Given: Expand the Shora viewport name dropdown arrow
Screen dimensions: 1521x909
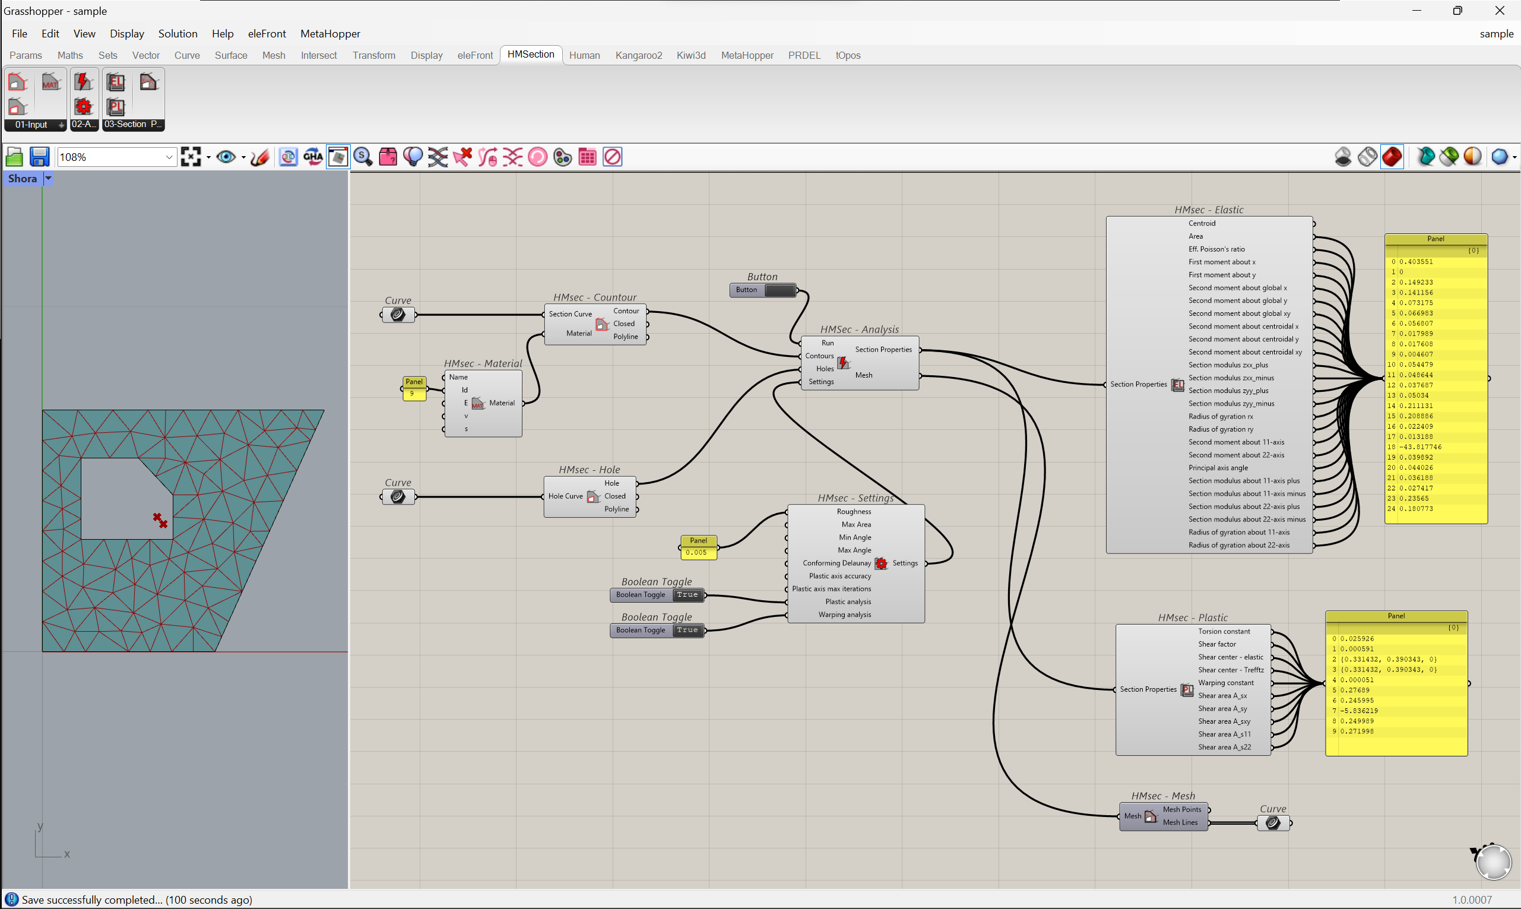Looking at the screenshot, I should tap(48, 178).
